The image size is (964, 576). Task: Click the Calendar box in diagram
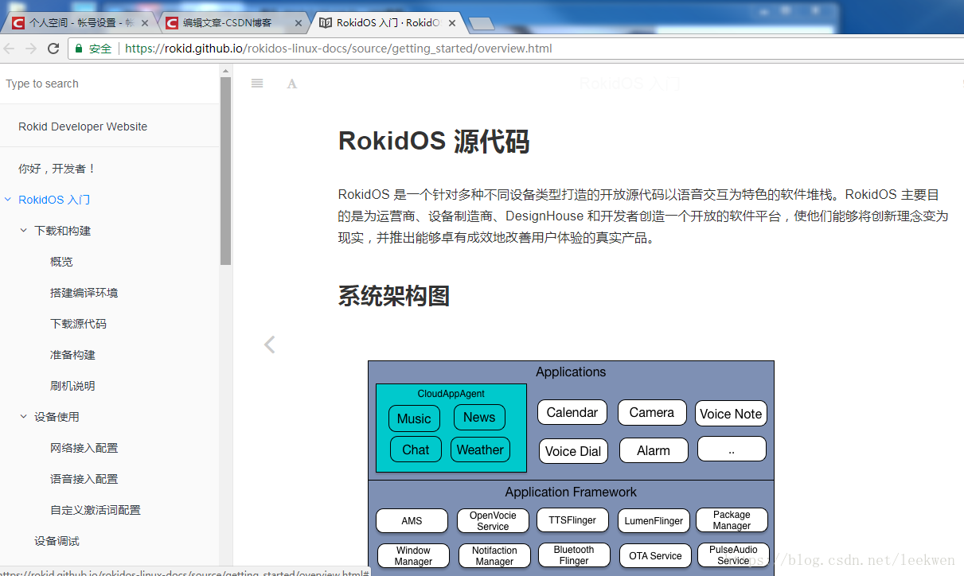[572, 412]
